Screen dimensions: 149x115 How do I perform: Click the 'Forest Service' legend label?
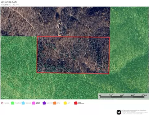coord(18,103)
